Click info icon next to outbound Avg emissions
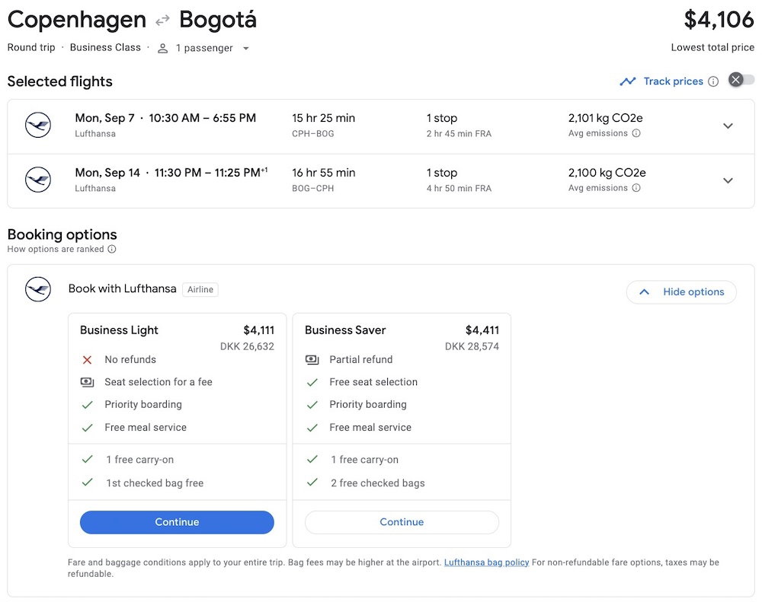762x602 pixels. pyautogui.click(x=636, y=133)
